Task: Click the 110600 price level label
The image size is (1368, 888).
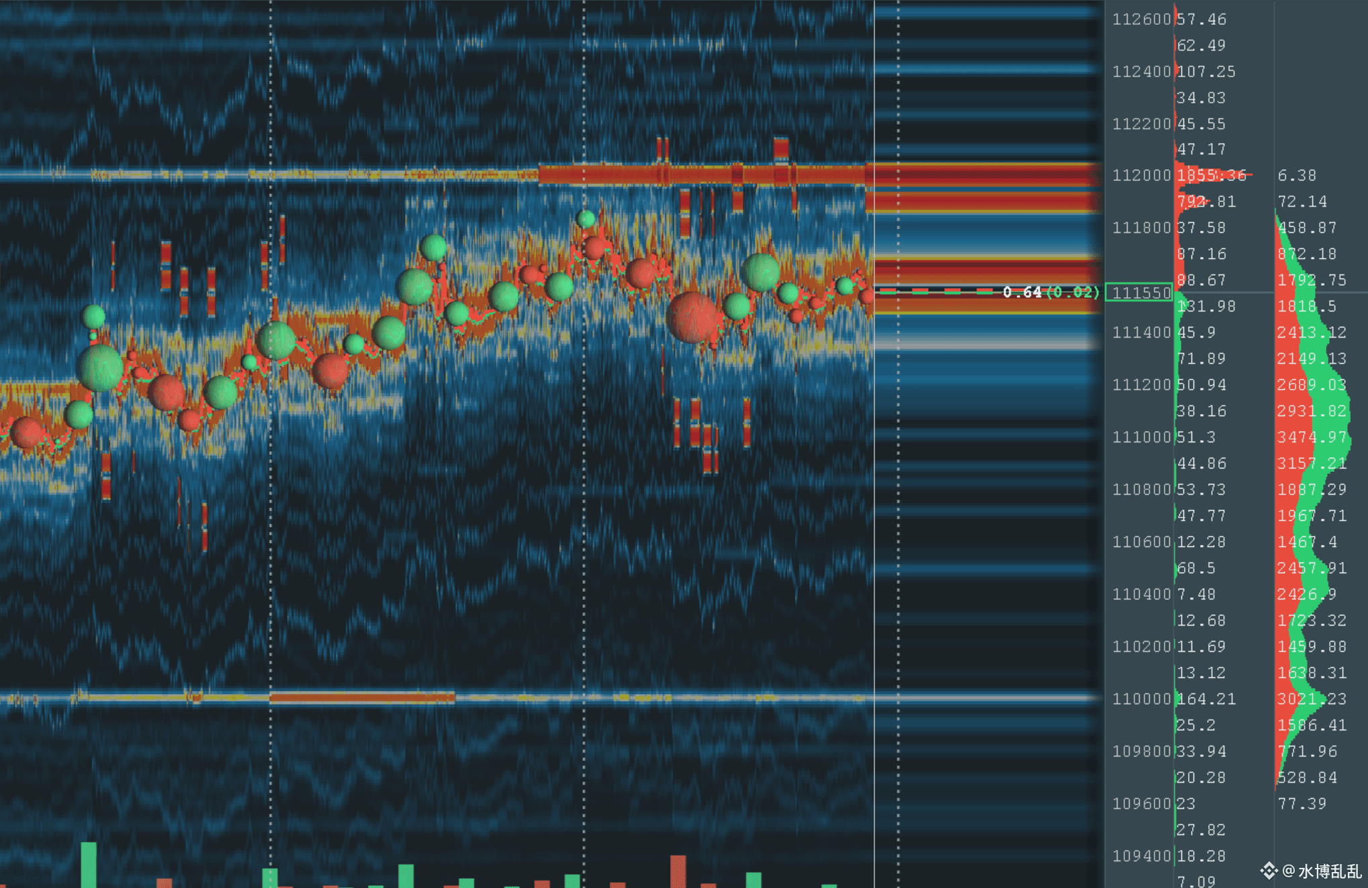Action: coord(1141,542)
